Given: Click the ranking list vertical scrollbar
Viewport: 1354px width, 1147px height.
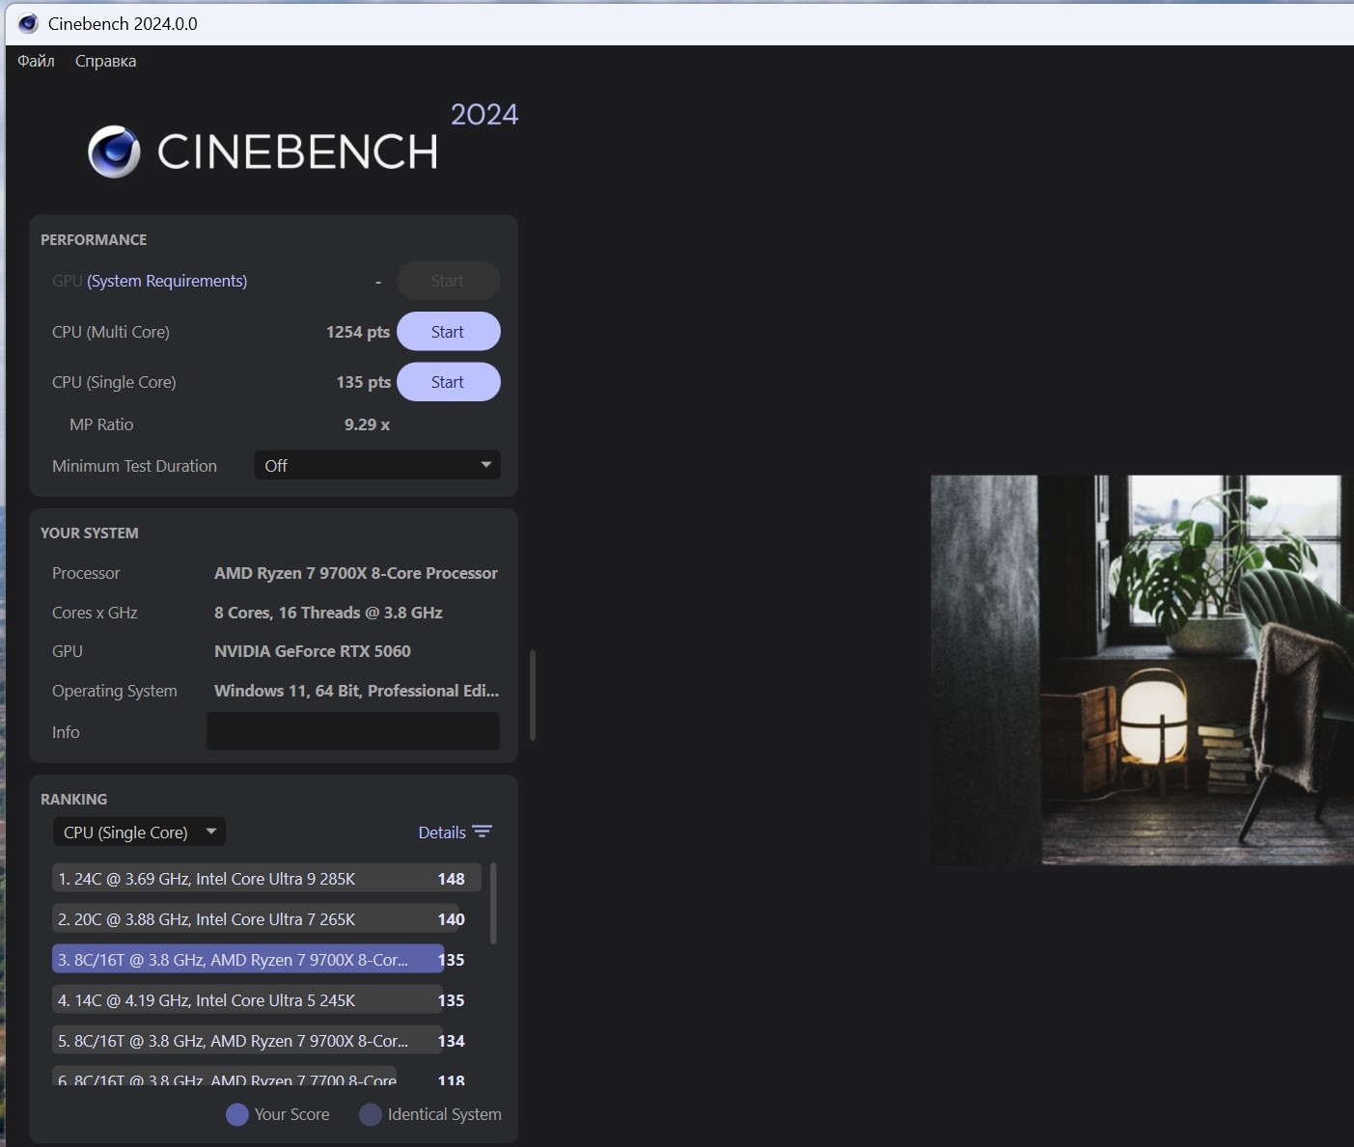Looking at the screenshot, I should pyautogui.click(x=493, y=903).
